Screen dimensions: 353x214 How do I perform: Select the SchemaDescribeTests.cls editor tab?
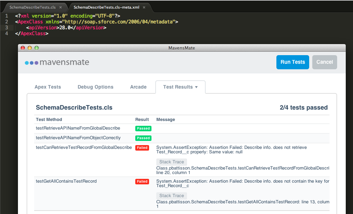pyautogui.click(x=32, y=7)
